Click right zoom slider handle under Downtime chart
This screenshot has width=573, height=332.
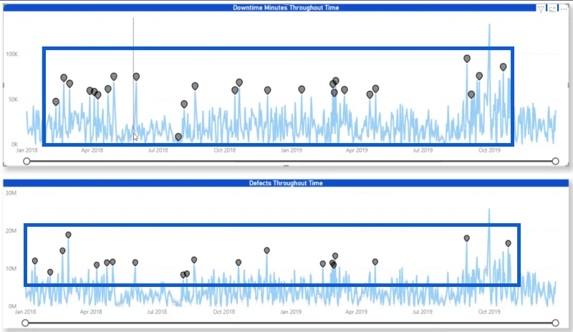pyautogui.click(x=556, y=161)
